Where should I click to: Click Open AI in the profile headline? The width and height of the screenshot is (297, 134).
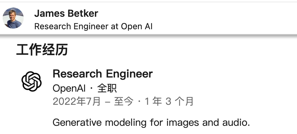pos(137,27)
